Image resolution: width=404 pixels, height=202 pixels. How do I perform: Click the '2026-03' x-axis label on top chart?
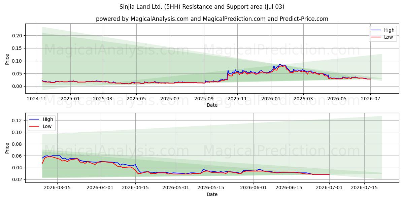pos(303,99)
